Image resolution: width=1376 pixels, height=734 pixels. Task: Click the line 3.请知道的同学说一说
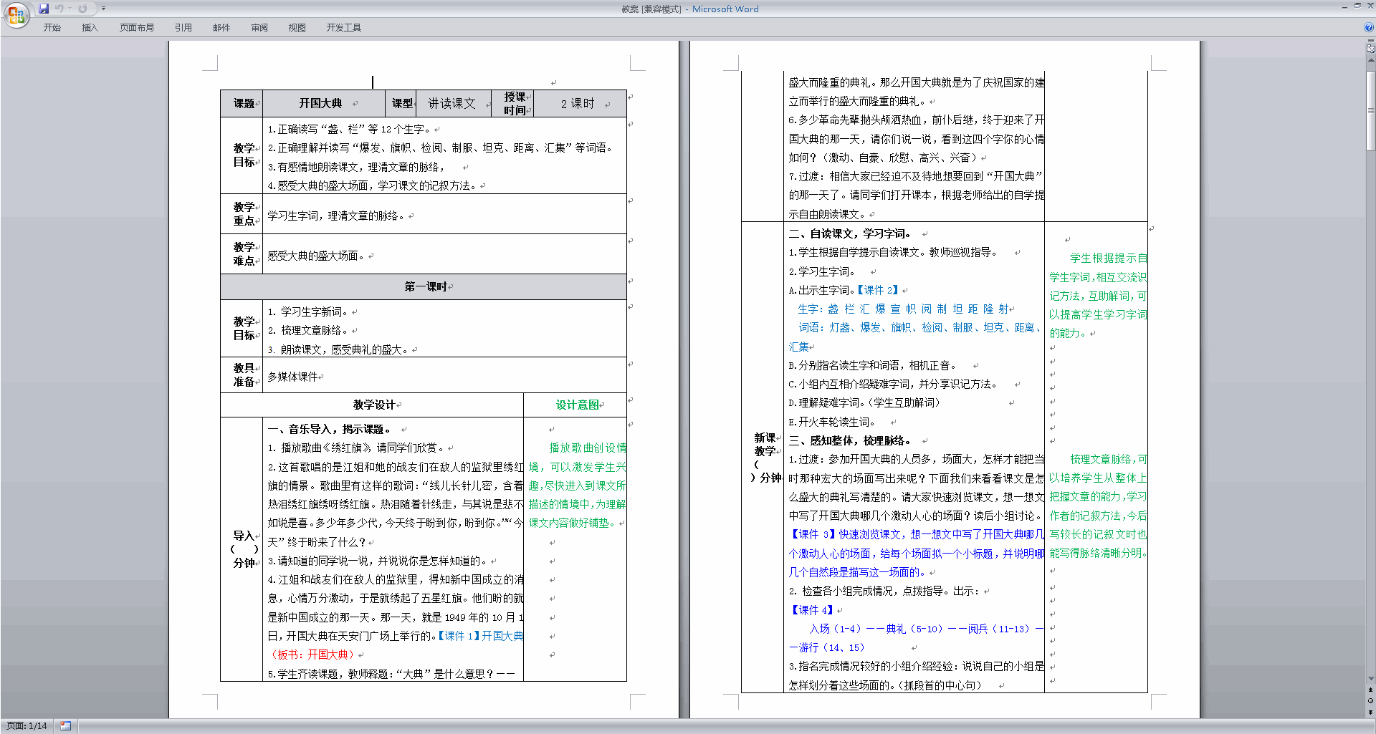[x=378, y=561]
